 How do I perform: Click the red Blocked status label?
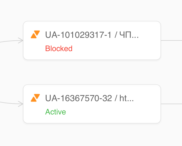(59, 48)
